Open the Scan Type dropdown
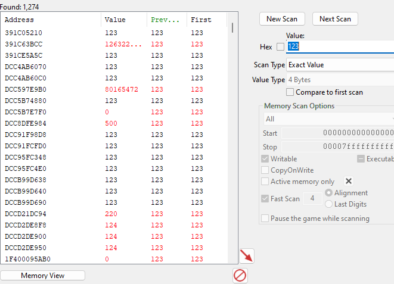394x284 pixels. click(340, 64)
